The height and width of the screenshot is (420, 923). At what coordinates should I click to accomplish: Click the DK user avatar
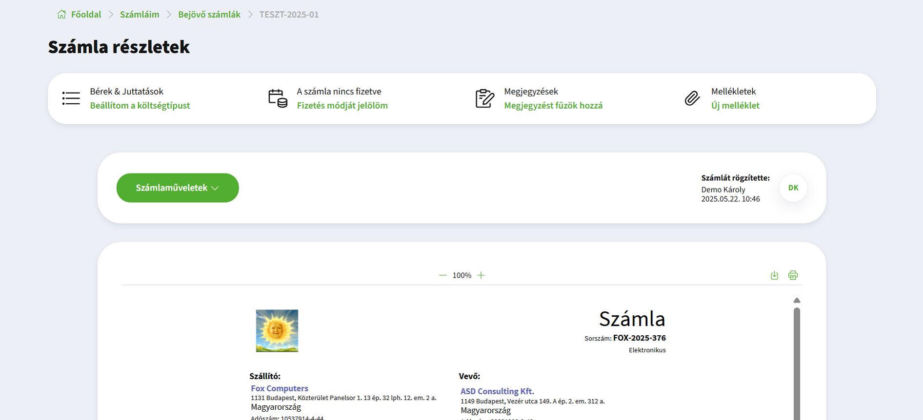793,188
